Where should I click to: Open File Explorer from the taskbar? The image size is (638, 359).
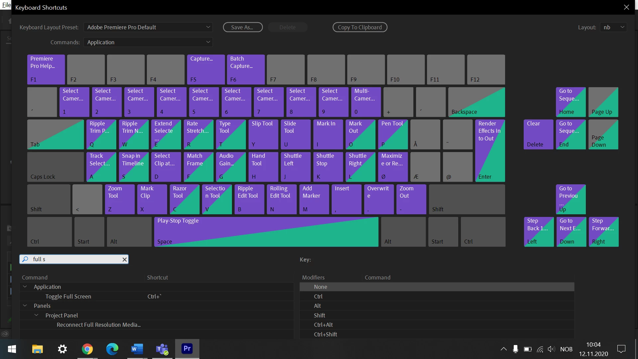pyautogui.click(x=37, y=349)
